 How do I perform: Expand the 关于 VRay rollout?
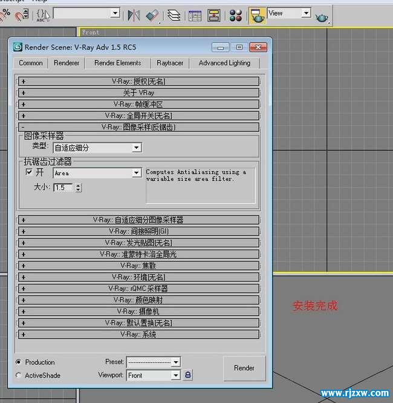tap(138, 93)
